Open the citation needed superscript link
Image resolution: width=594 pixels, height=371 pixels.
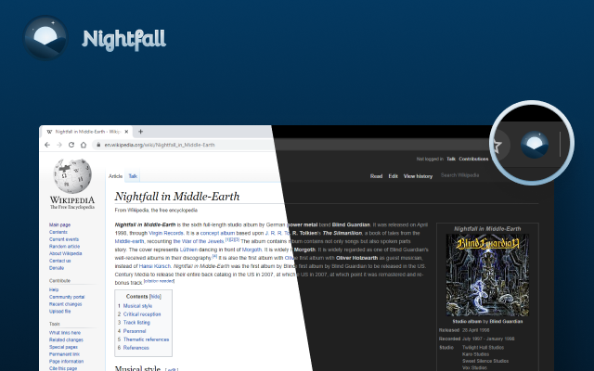click(159, 281)
